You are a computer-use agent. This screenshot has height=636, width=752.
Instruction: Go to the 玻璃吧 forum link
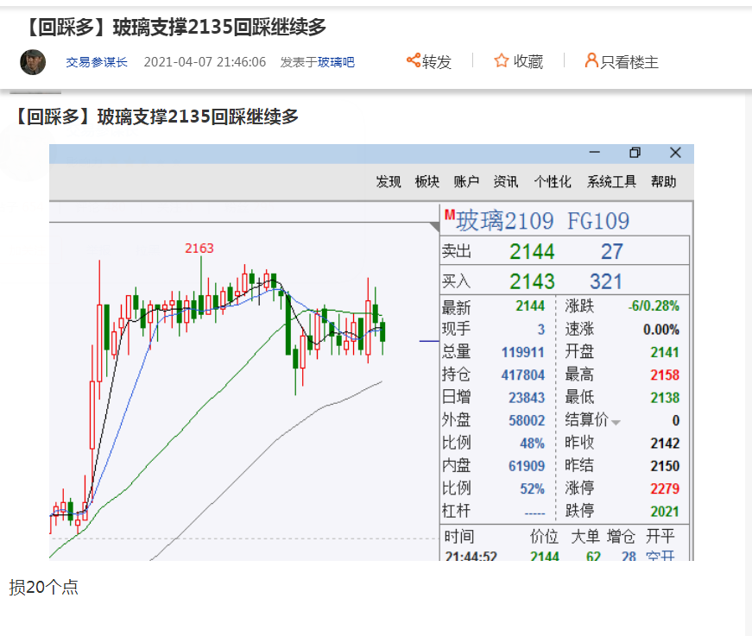pos(336,62)
